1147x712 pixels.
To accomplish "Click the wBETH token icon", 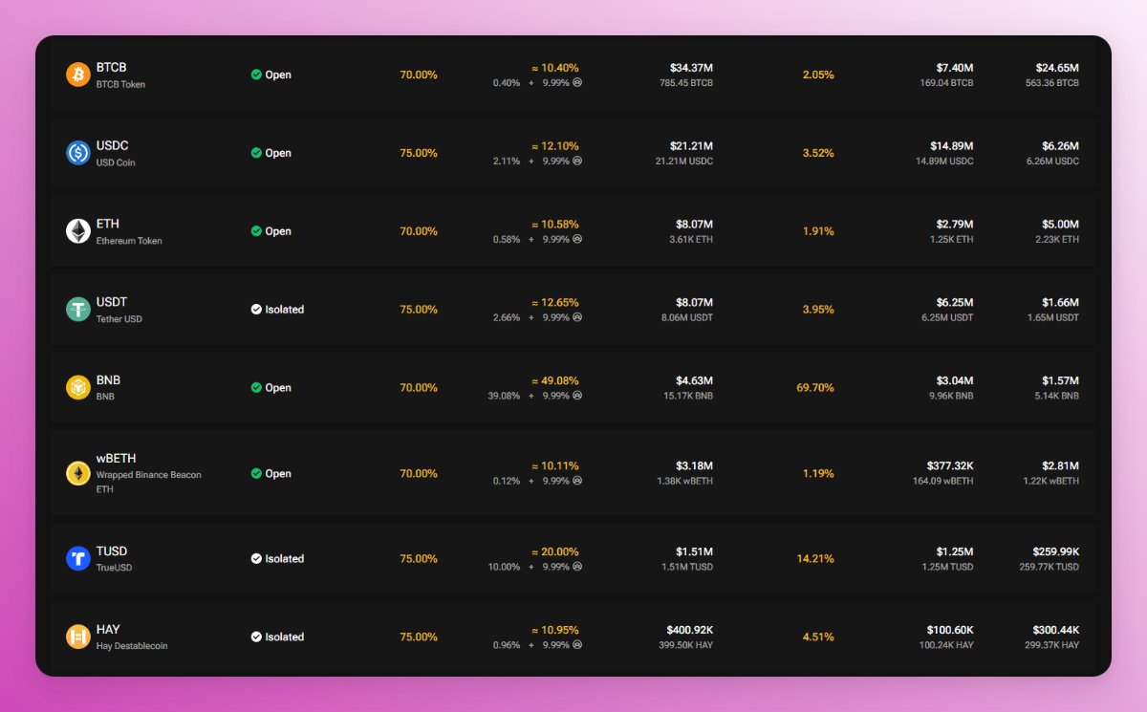I will coord(78,473).
